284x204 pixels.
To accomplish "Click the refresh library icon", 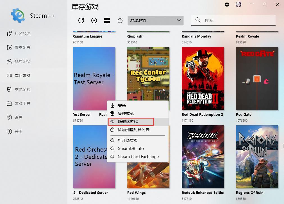I will tap(81, 20).
